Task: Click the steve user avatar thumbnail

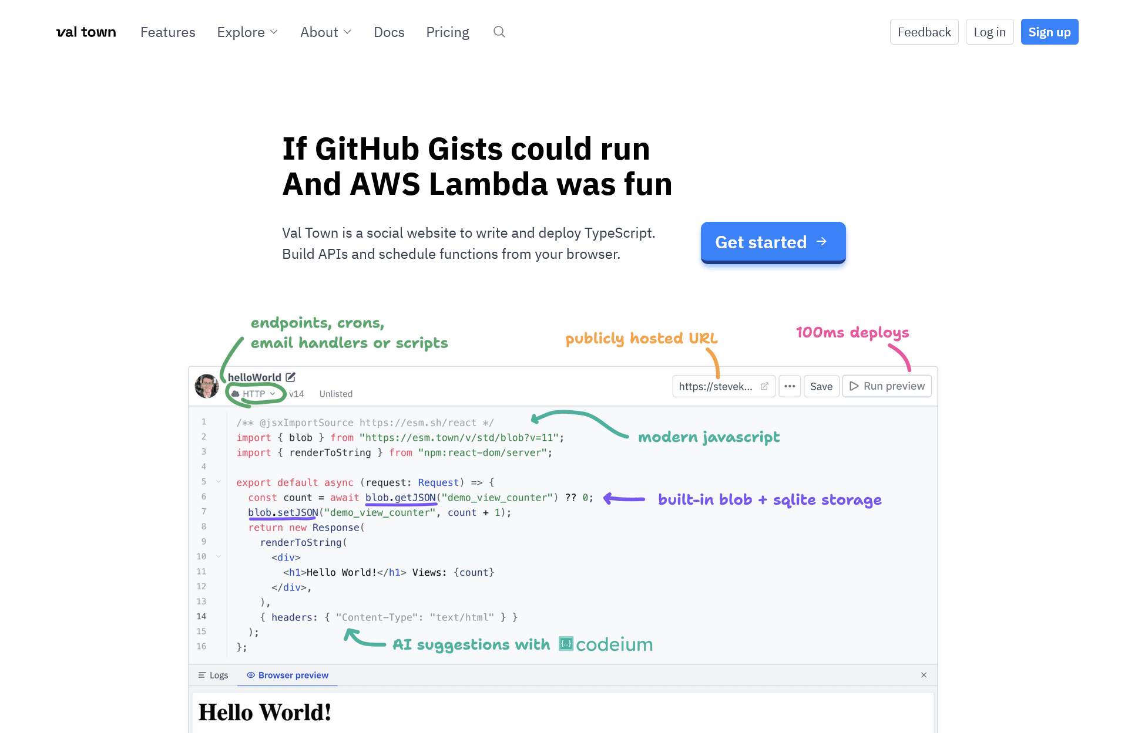Action: coord(207,386)
